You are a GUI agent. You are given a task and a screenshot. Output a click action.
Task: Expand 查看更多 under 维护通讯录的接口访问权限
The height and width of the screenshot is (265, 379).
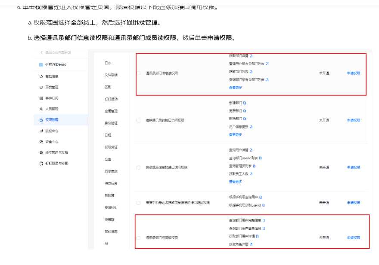[x=236, y=134]
